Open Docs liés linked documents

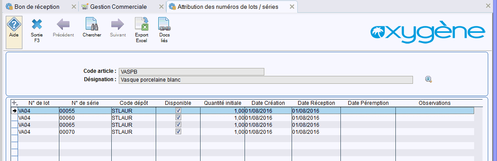click(x=164, y=25)
